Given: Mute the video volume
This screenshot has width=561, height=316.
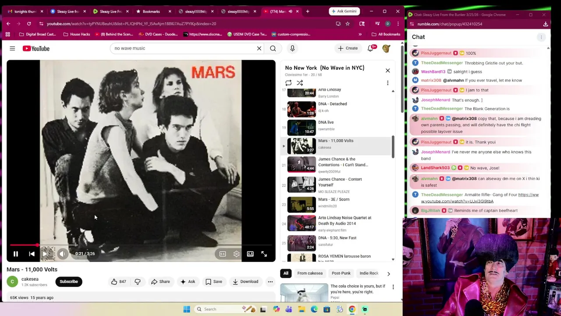Looking at the screenshot, I should (x=62, y=254).
